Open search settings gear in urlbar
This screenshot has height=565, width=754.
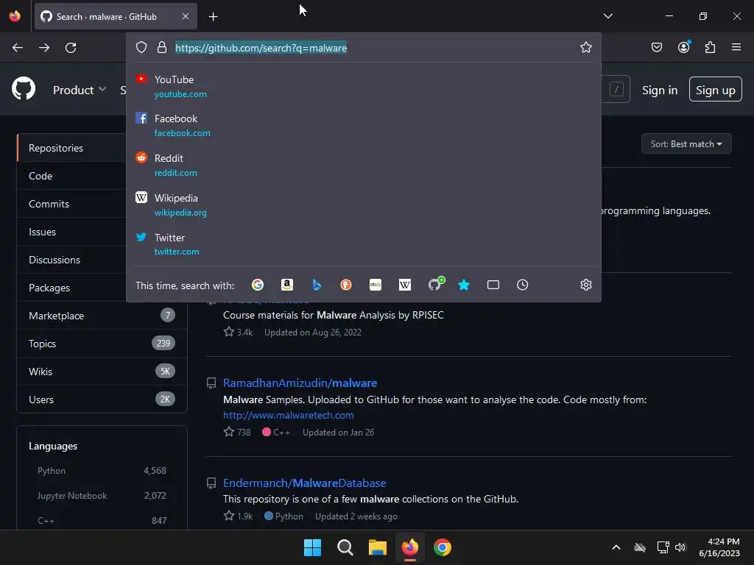pos(585,285)
